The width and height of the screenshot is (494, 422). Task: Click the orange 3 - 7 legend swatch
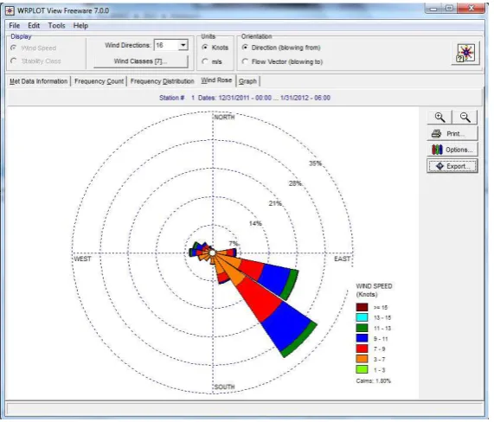362,360
